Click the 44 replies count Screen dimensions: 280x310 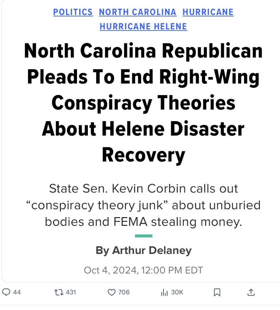pyautogui.click(x=17, y=292)
